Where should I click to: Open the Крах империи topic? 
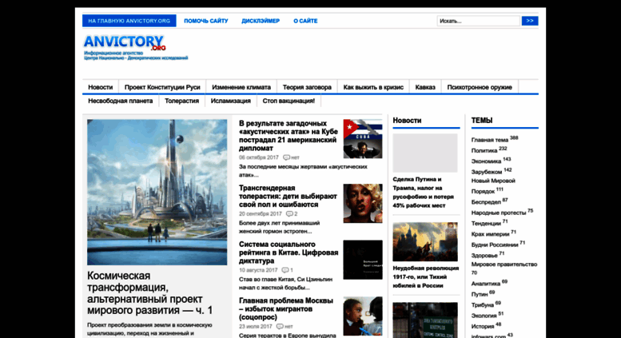(x=490, y=234)
